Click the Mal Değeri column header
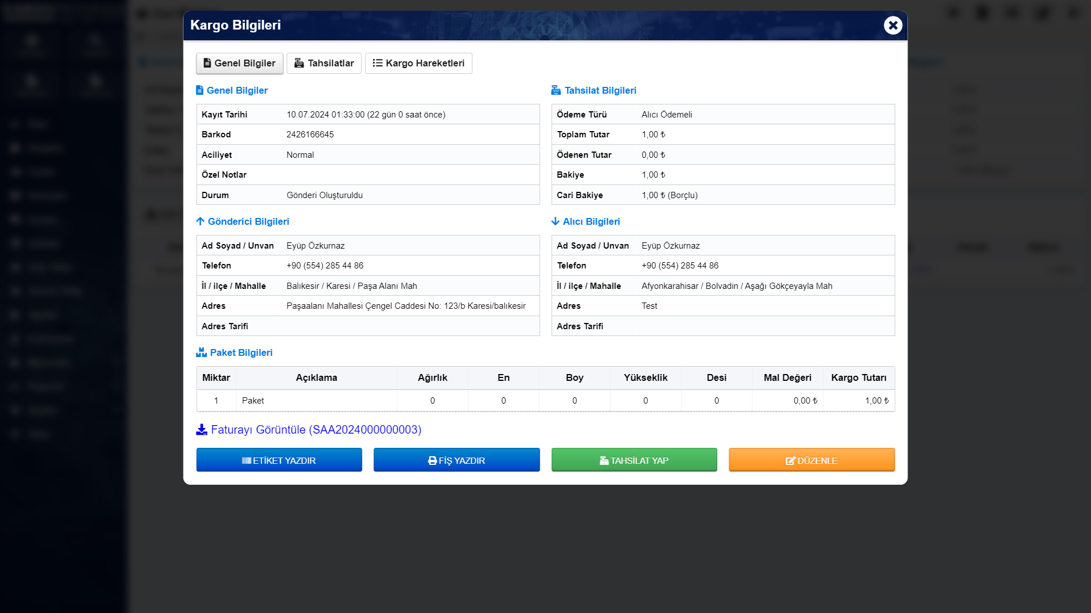The width and height of the screenshot is (1091, 613). tap(788, 378)
